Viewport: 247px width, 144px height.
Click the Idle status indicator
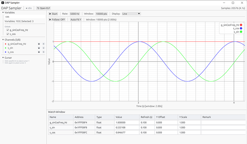point(29,8)
